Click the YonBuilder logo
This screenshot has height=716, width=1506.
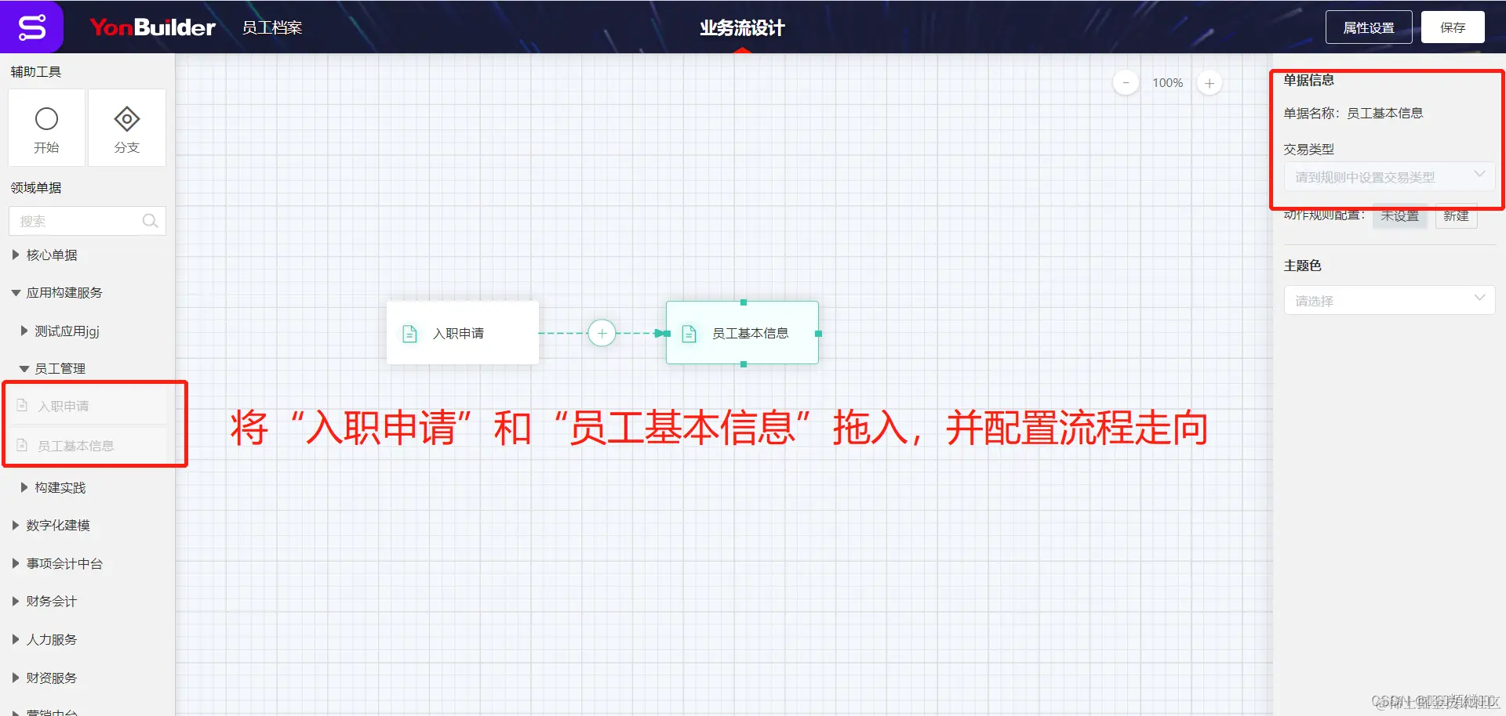(152, 27)
